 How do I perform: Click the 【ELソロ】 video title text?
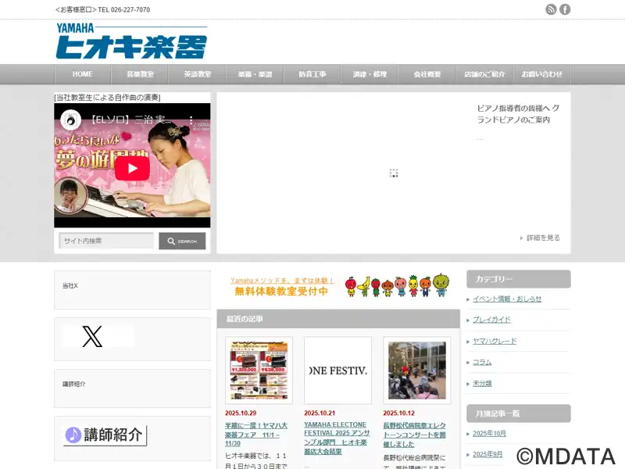click(130, 120)
